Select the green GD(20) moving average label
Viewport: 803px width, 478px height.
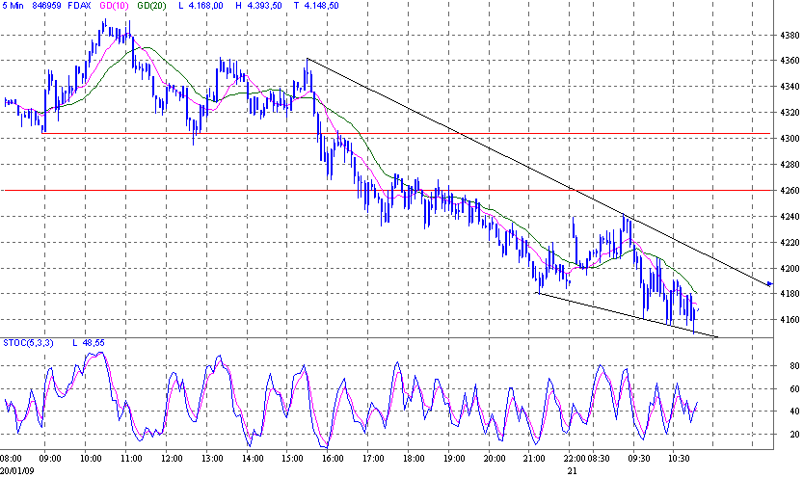[151, 6]
